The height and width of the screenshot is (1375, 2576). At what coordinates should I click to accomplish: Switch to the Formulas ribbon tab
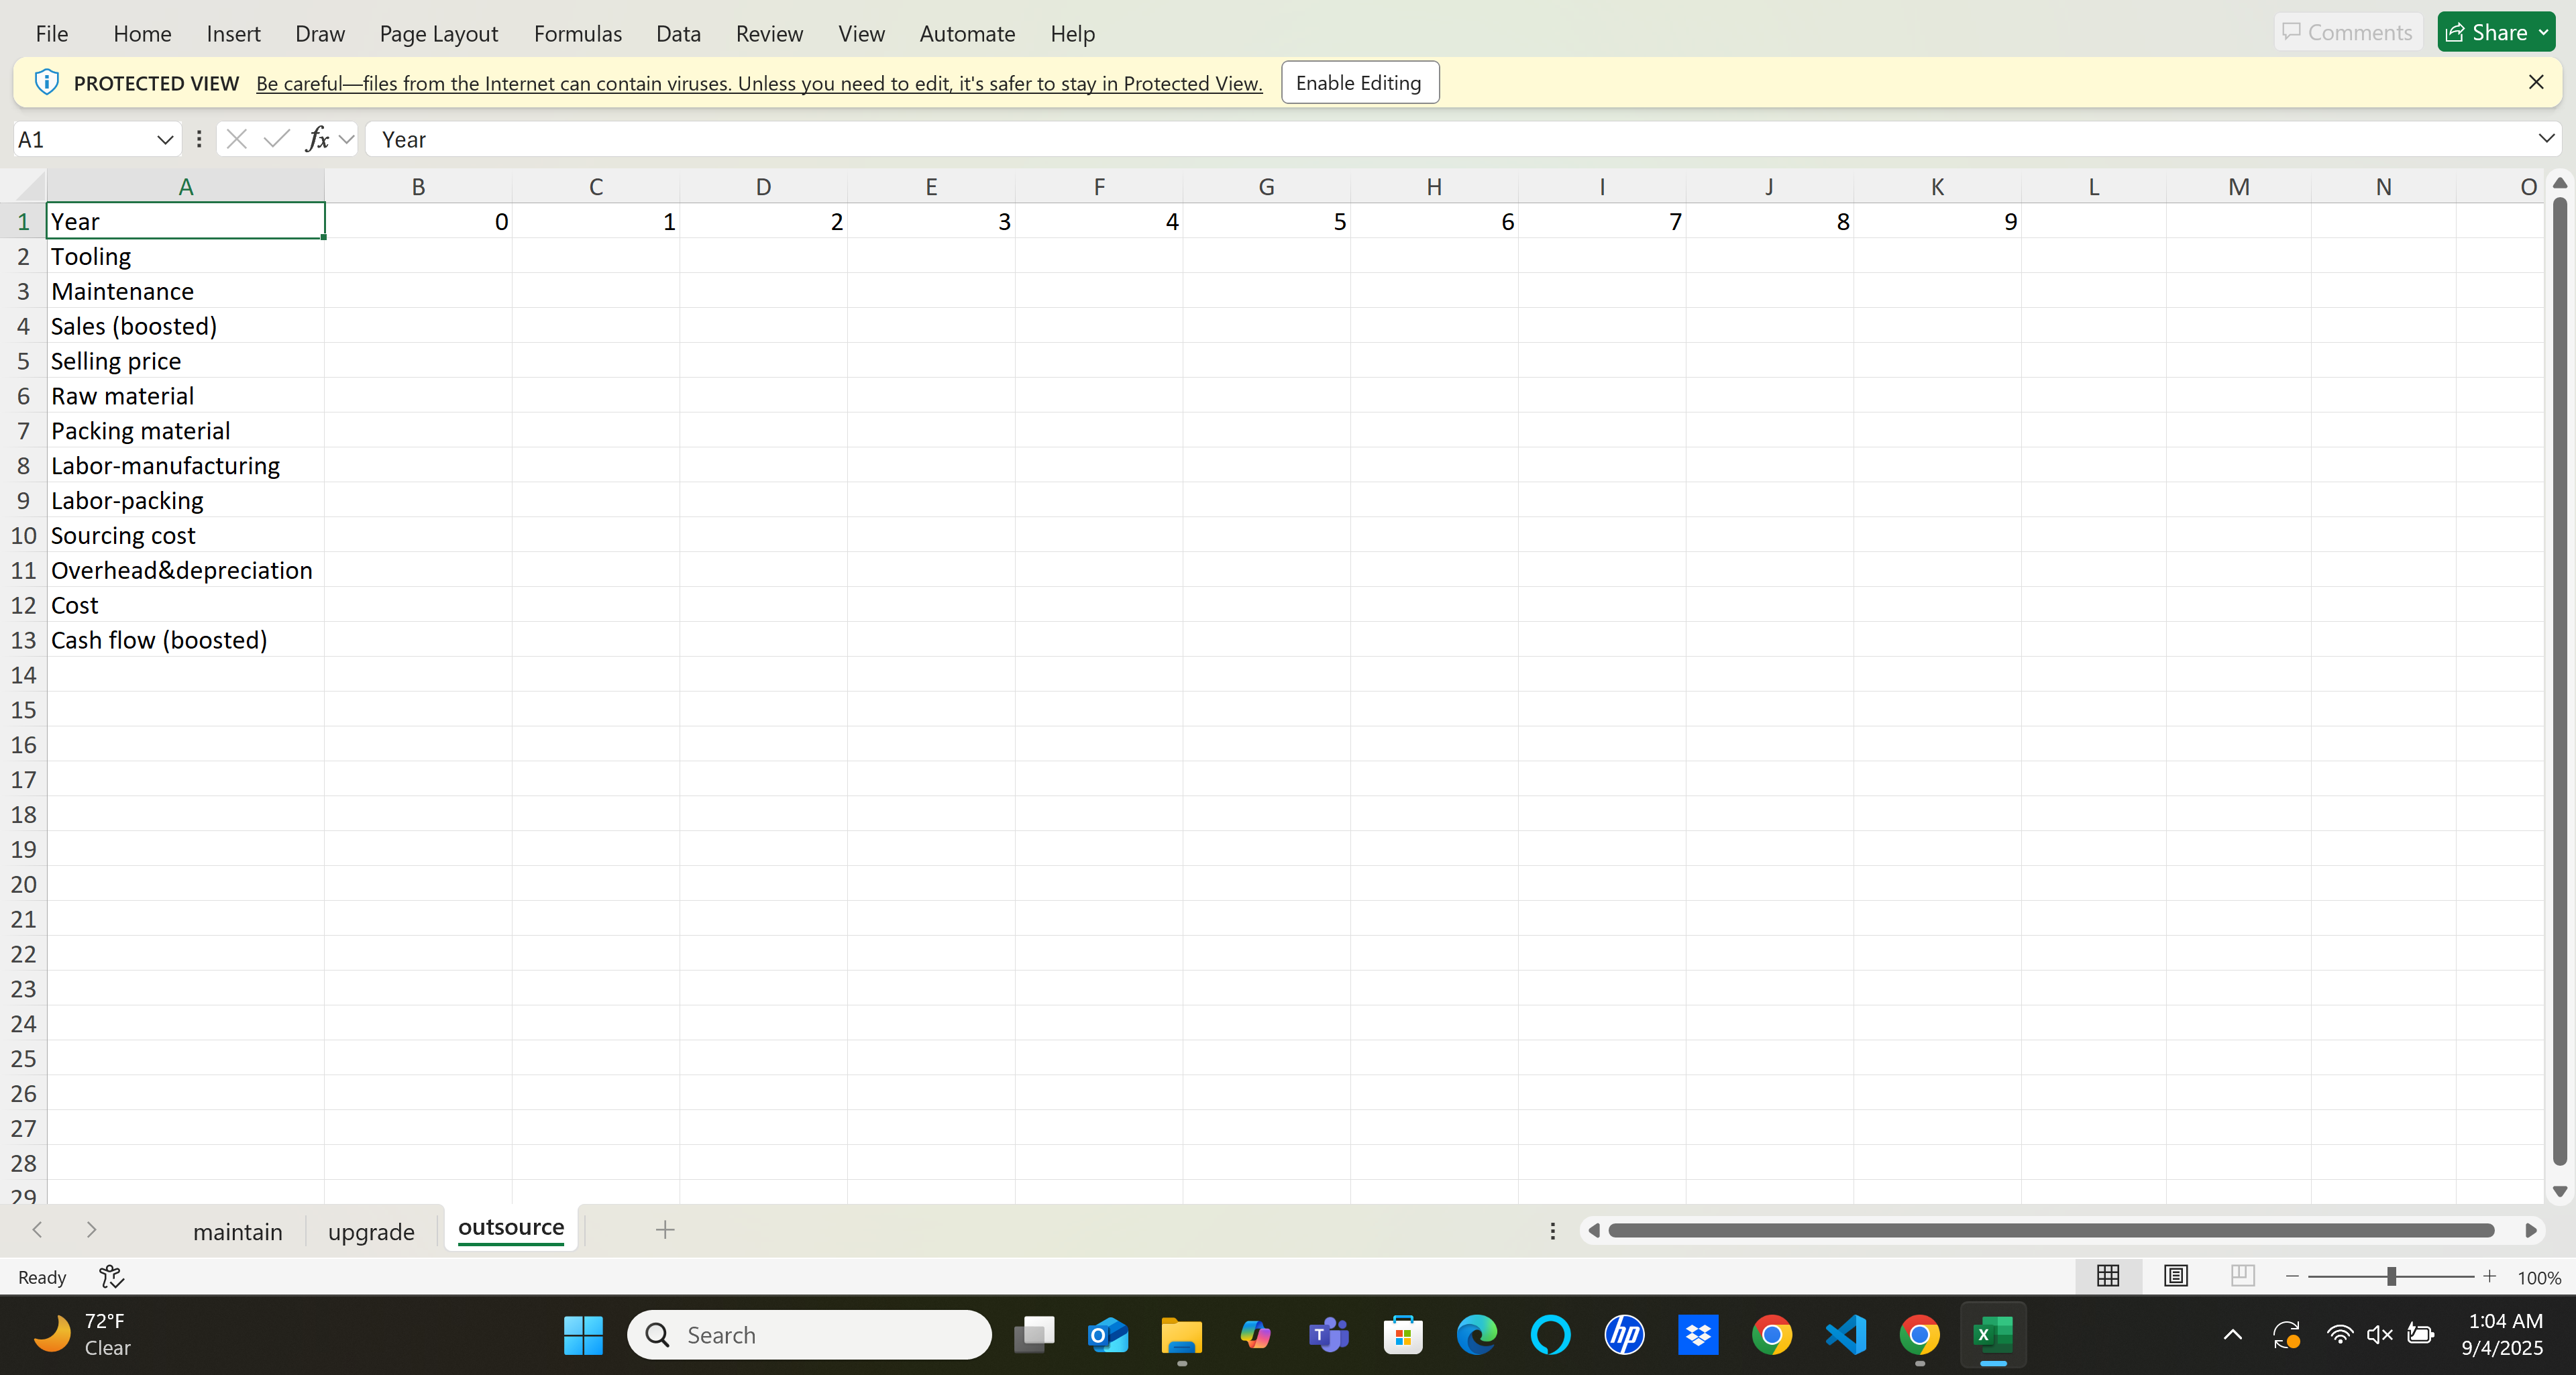click(x=577, y=33)
